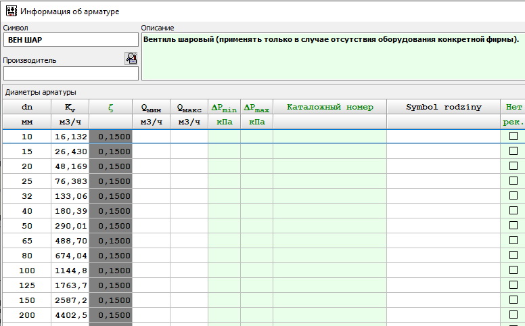Select the dn cell with value 65
This screenshot has height=326, width=525.
pyautogui.click(x=27, y=241)
